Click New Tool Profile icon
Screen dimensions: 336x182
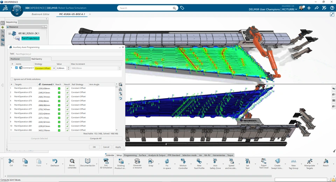(x=199, y=161)
